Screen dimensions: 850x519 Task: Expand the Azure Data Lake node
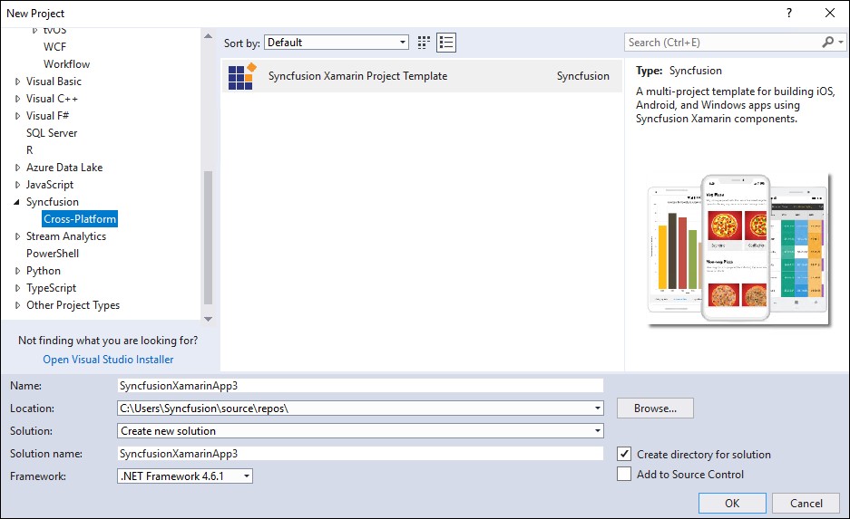[x=17, y=168]
